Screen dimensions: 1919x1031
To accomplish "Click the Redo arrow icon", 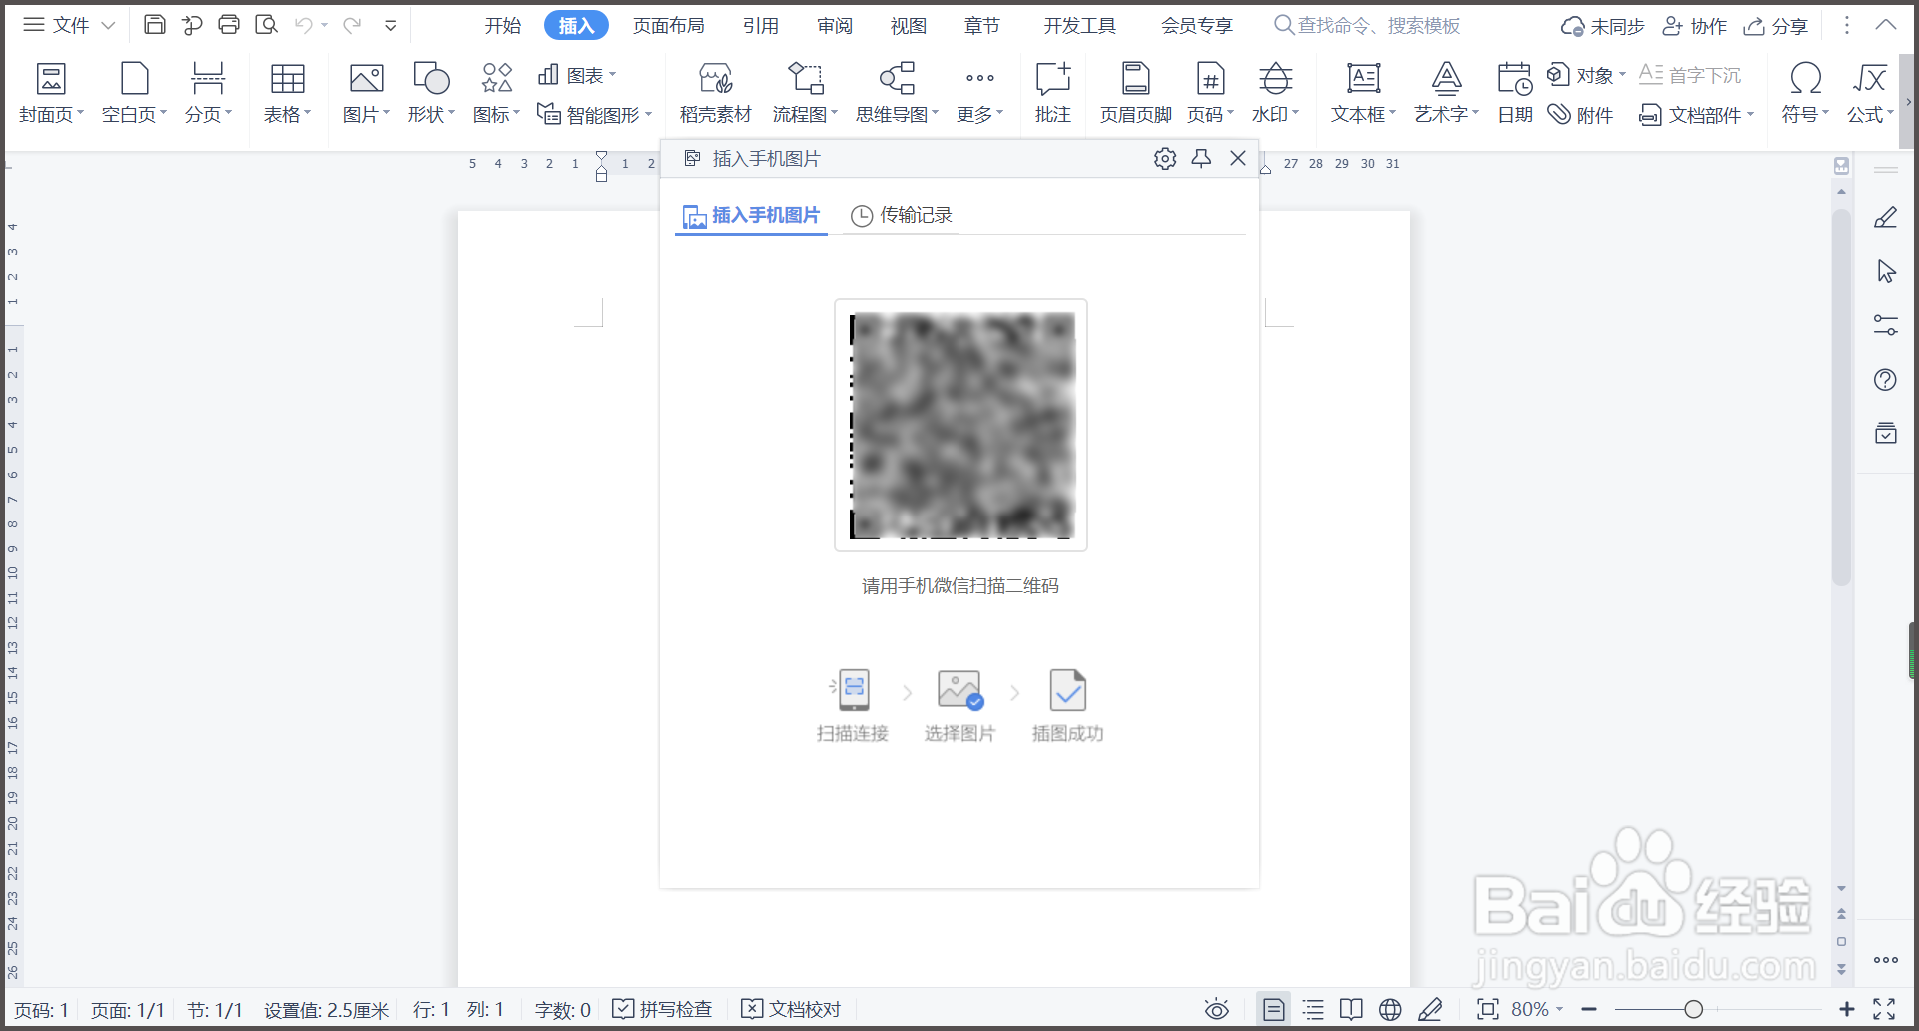I will pos(352,25).
